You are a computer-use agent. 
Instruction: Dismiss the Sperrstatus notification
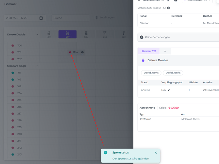[x=156, y=153]
